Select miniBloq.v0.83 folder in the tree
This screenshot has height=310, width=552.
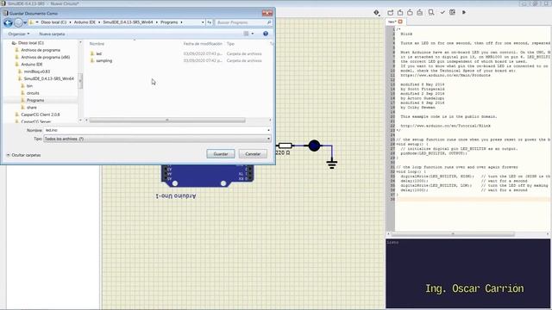coord(37,71)
